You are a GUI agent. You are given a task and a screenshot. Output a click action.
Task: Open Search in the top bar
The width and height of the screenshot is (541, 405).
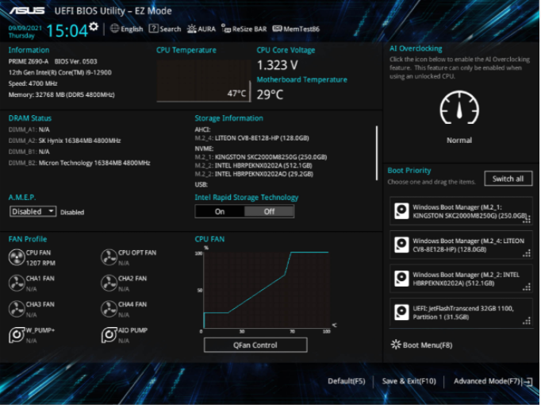click(x=165, y=29)
